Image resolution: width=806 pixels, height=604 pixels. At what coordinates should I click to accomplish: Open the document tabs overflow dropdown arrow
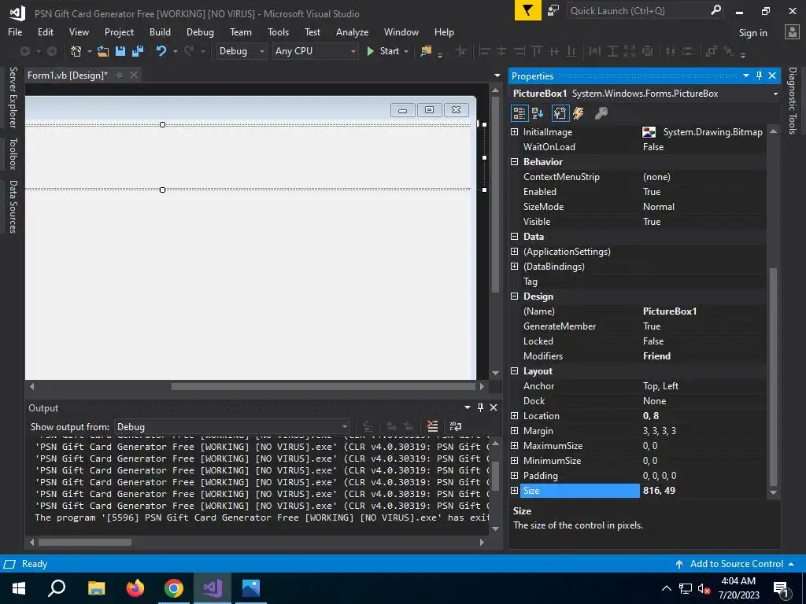tap(497, 75)
